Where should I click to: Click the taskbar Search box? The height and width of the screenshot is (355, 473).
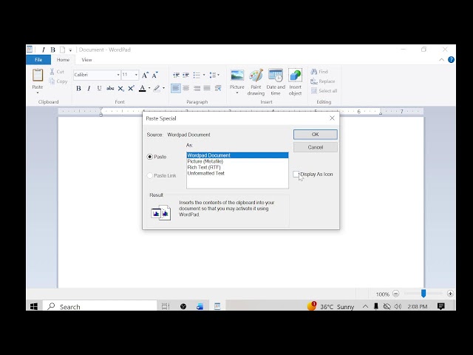point(100,306)
